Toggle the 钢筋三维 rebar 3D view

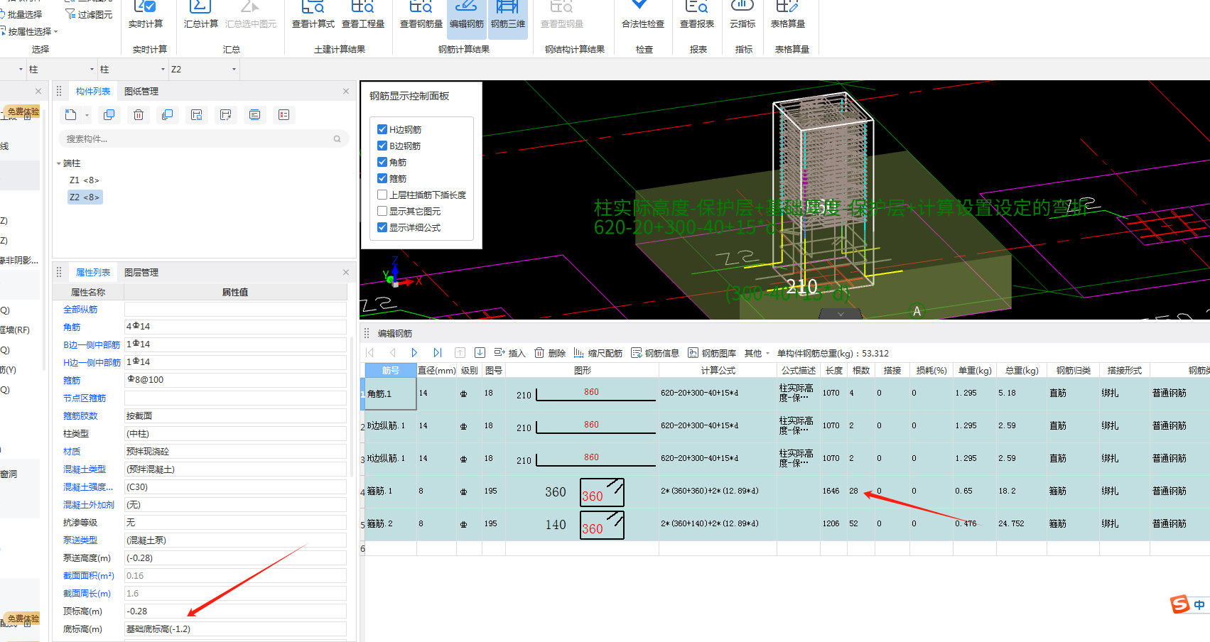508,14
